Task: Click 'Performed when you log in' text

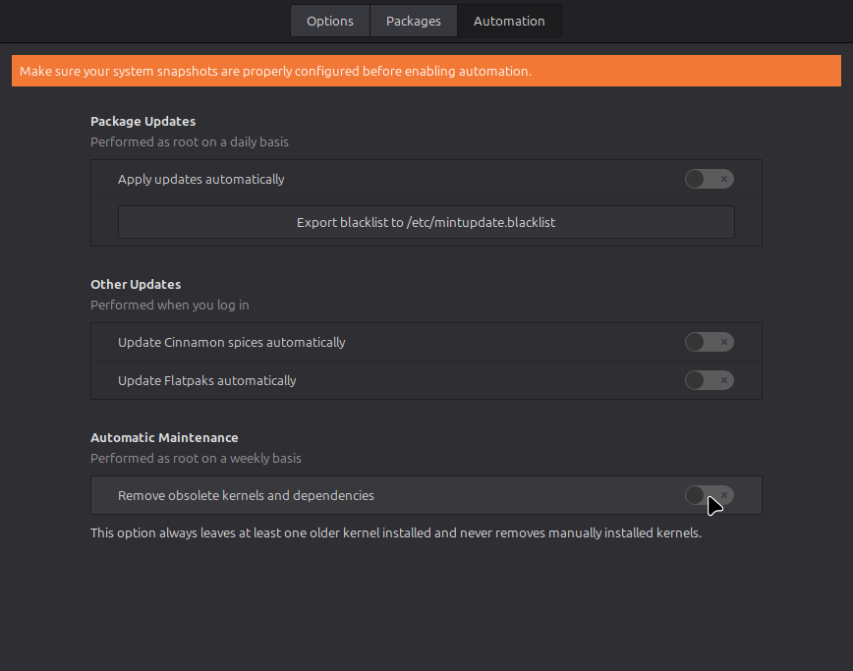Action: tap(170, 306)
